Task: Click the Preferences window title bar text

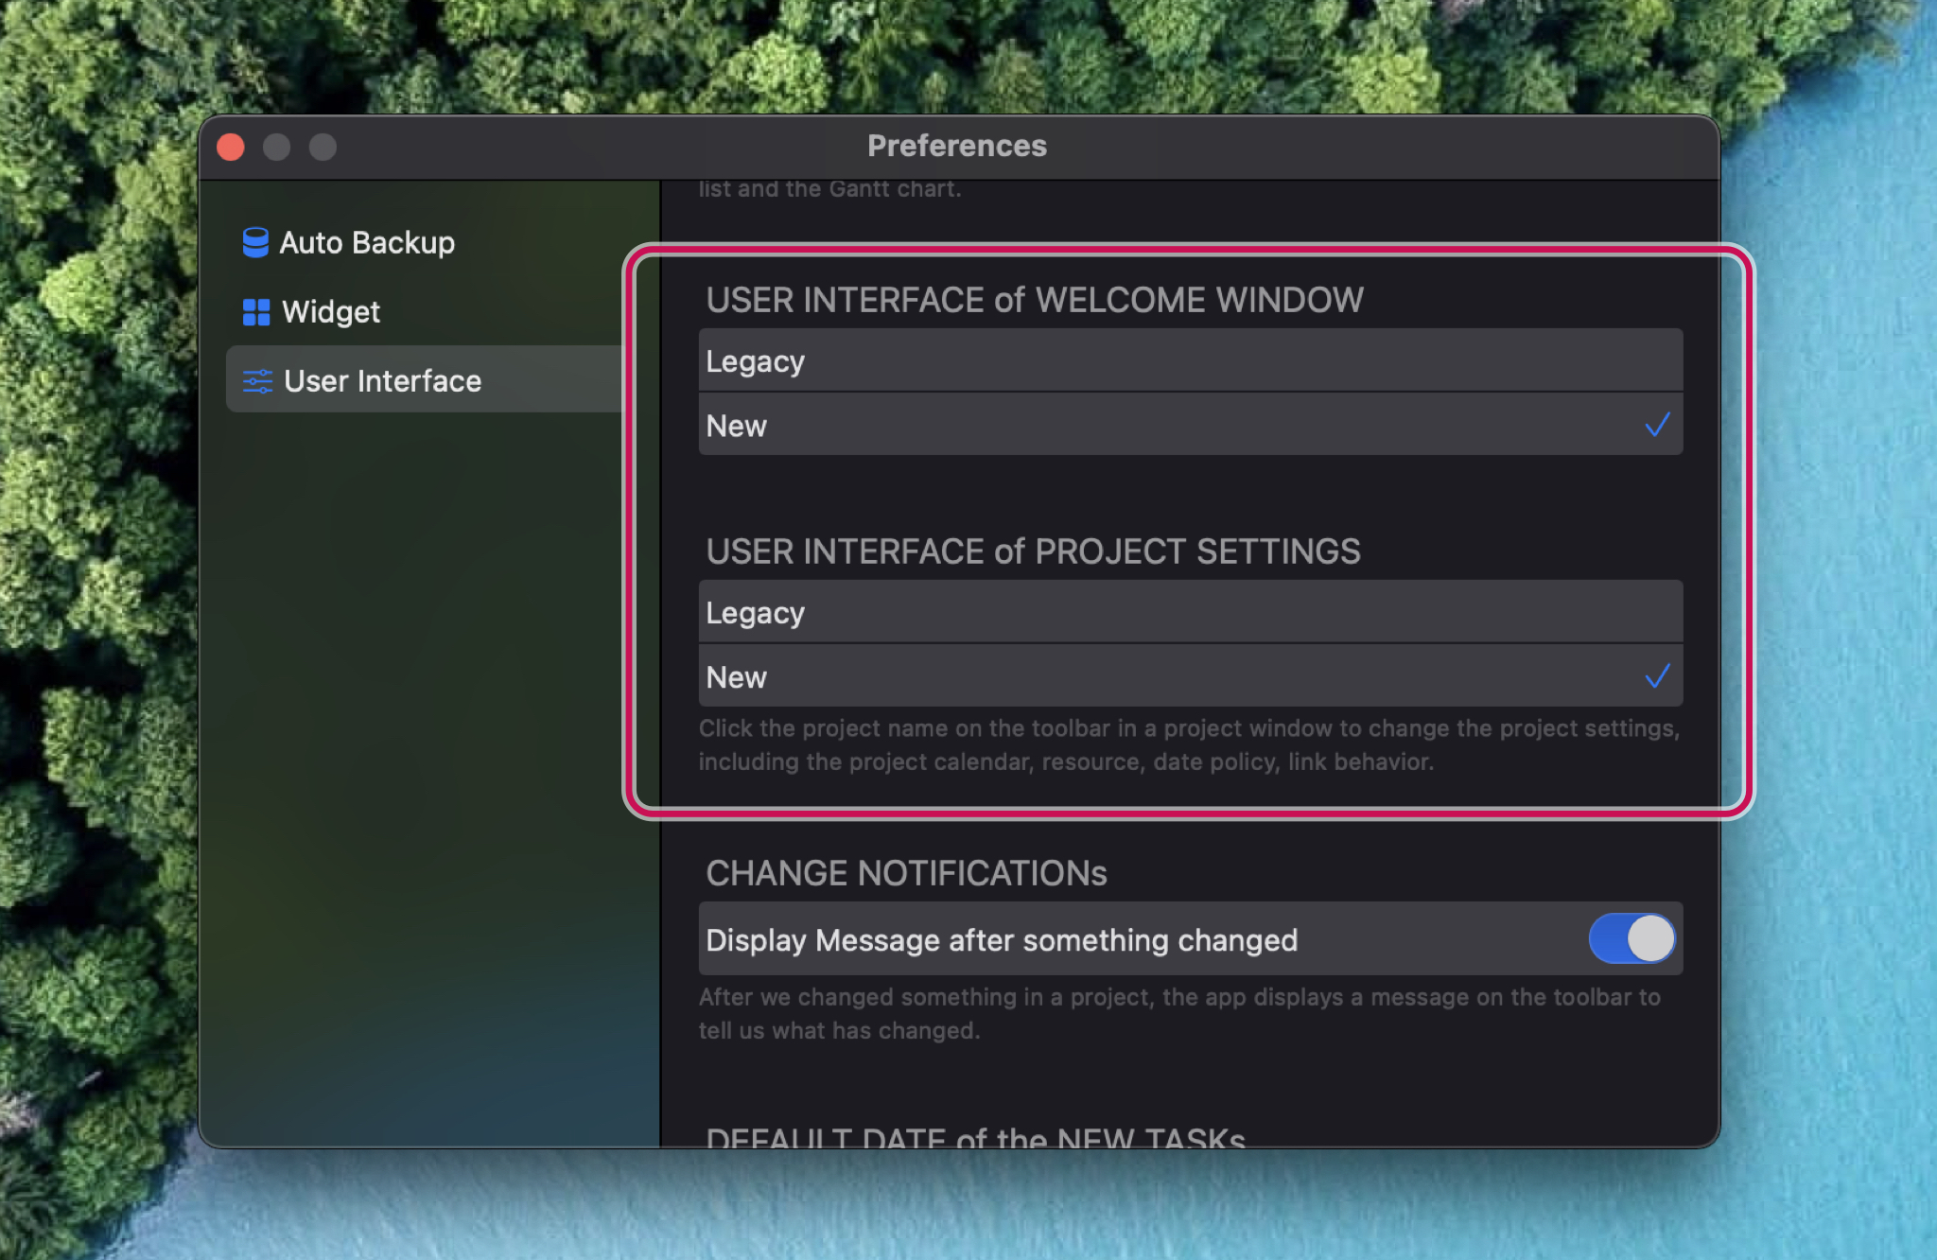Action: (957, 146)
